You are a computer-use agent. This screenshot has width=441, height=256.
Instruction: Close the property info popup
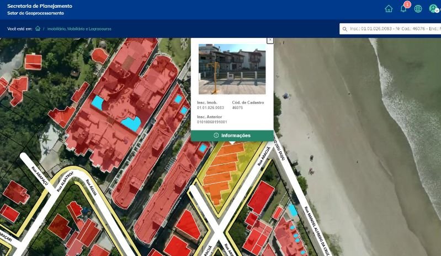270,40
